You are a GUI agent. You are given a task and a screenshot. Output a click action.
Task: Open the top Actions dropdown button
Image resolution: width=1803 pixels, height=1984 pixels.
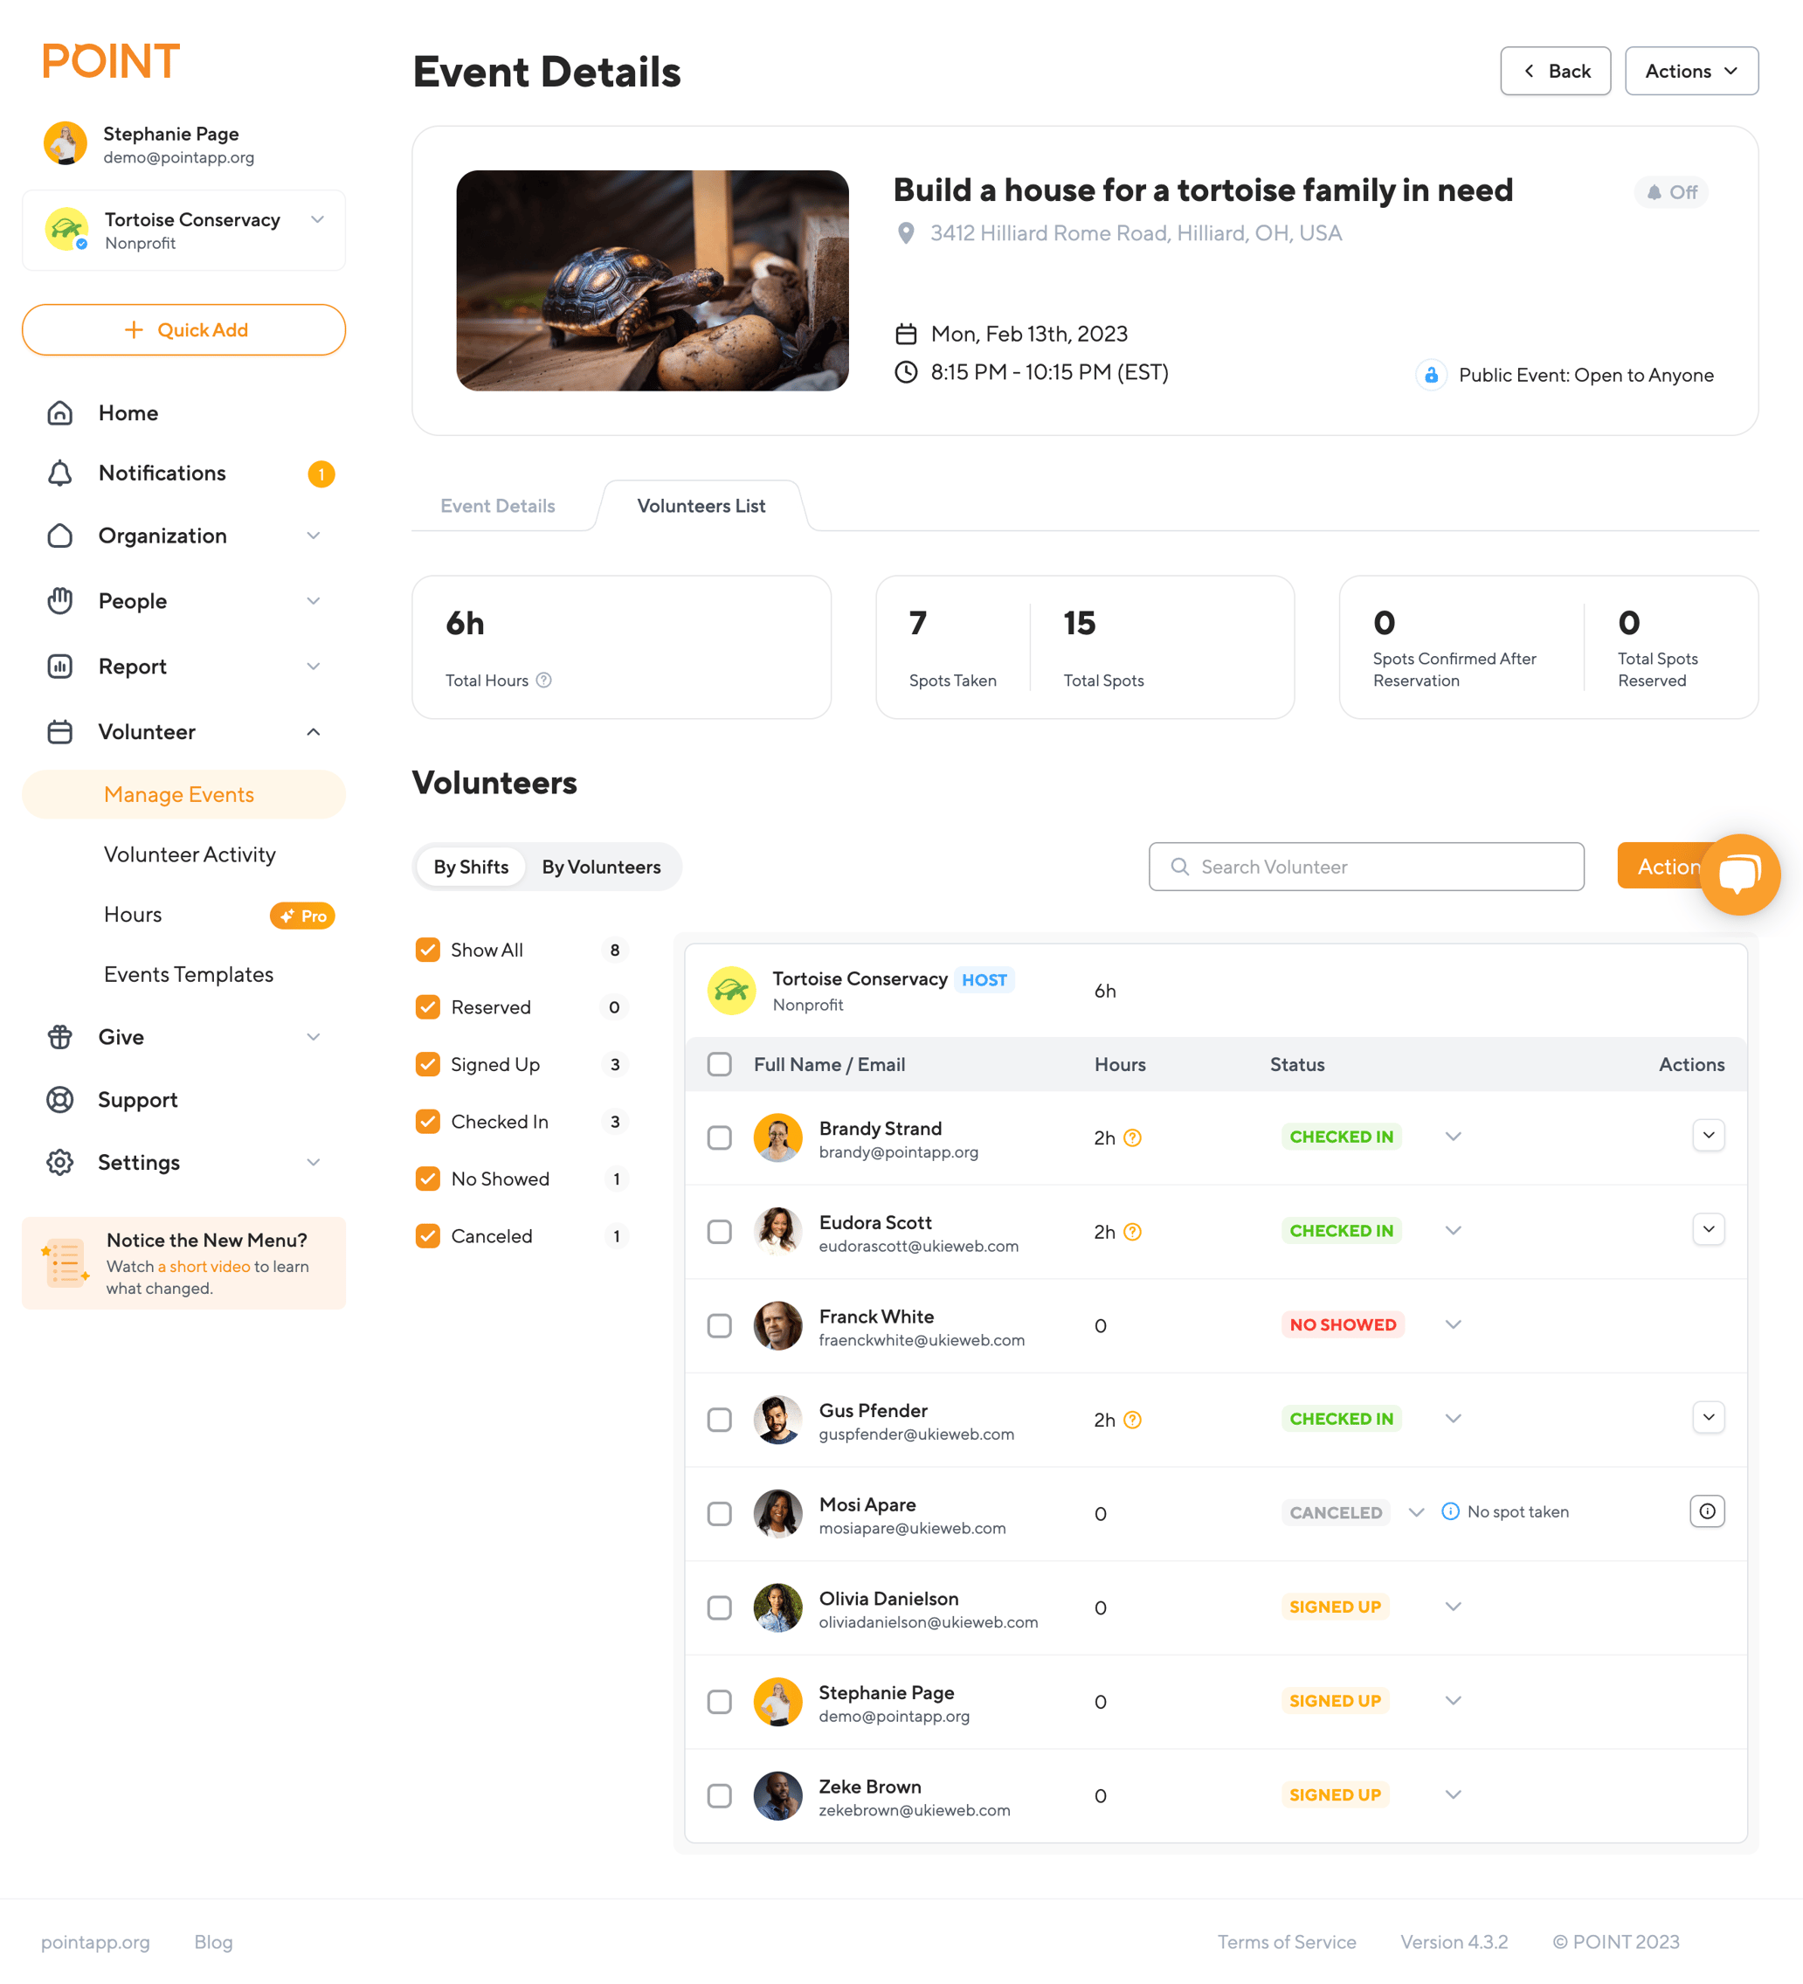tap(1691, 71)
